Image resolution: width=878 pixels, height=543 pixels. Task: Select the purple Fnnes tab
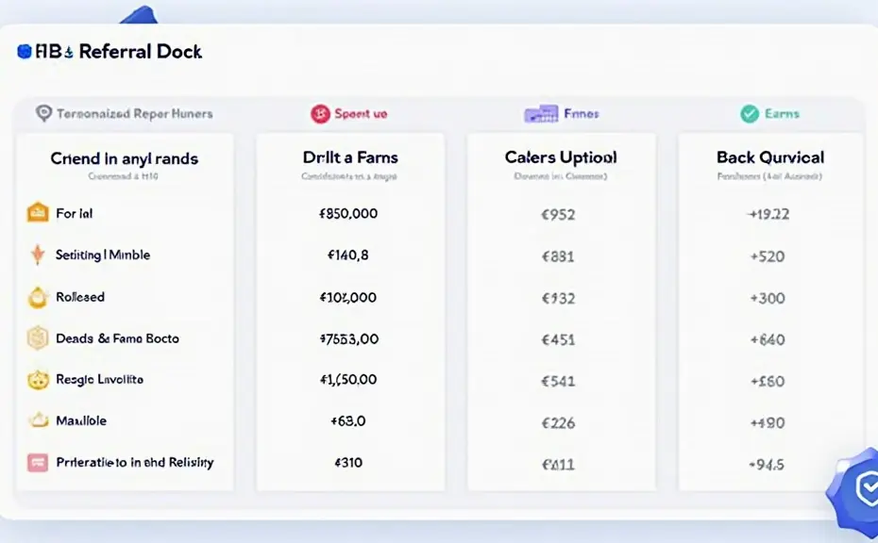tap(562, 114)
